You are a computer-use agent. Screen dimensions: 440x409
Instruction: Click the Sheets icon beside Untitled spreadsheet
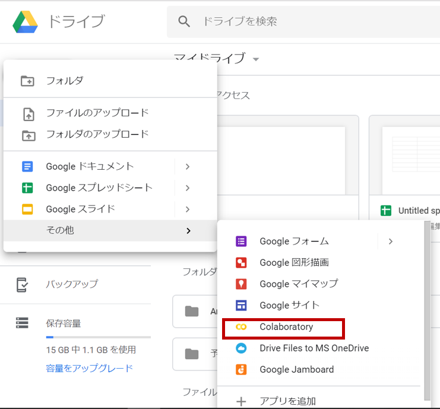click(386, 210)
